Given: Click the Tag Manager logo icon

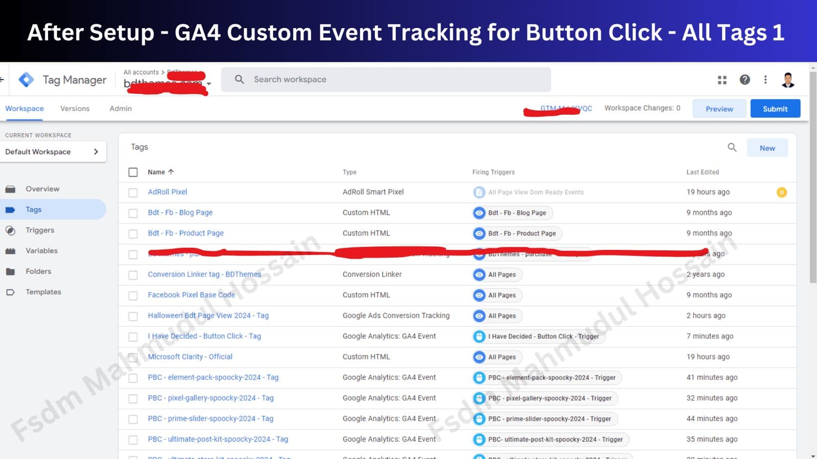Looking at the screenshot, I should [x=26, y=80].
